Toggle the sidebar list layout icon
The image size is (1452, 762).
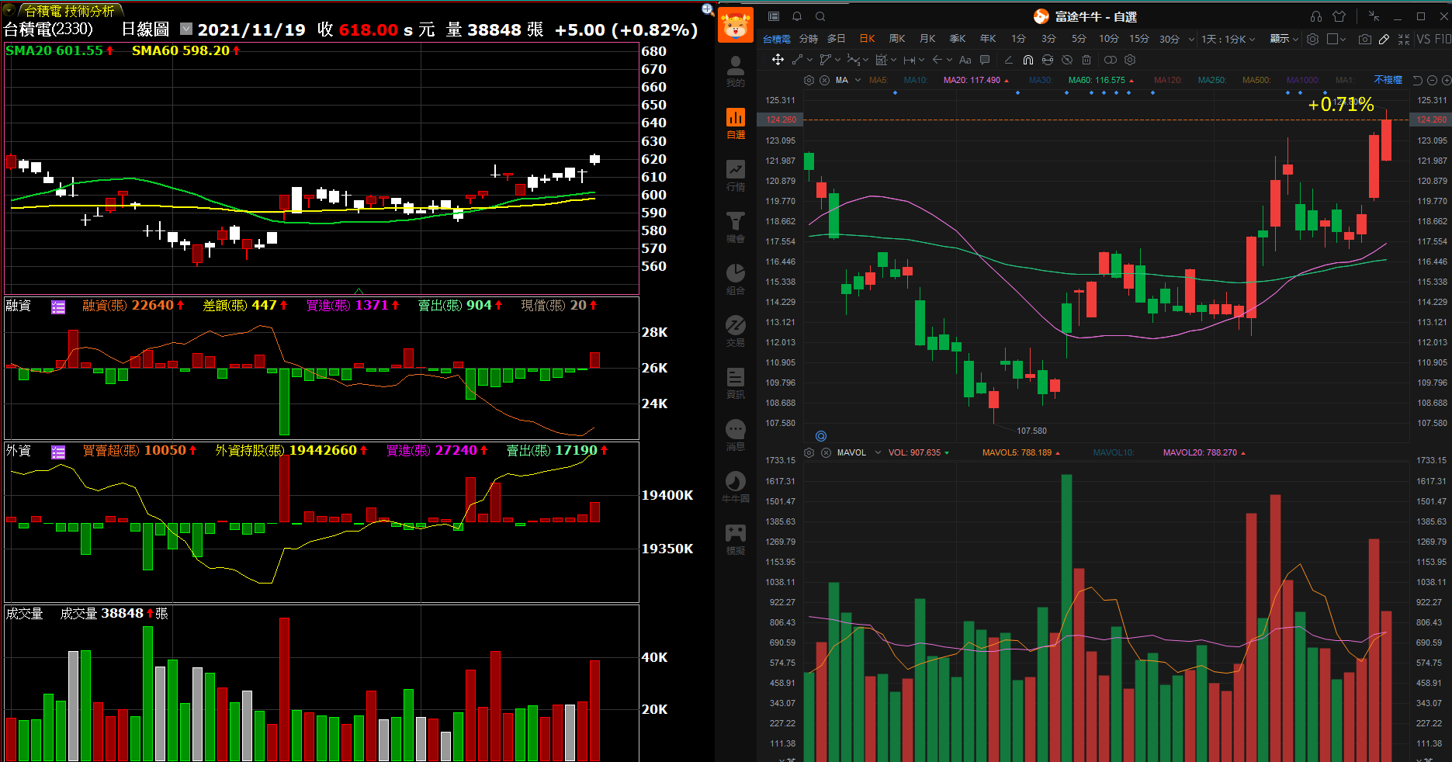tap(774, 16)
